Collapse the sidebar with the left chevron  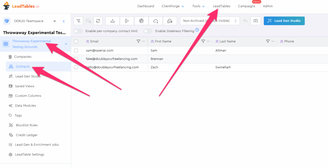pos(63,21)
